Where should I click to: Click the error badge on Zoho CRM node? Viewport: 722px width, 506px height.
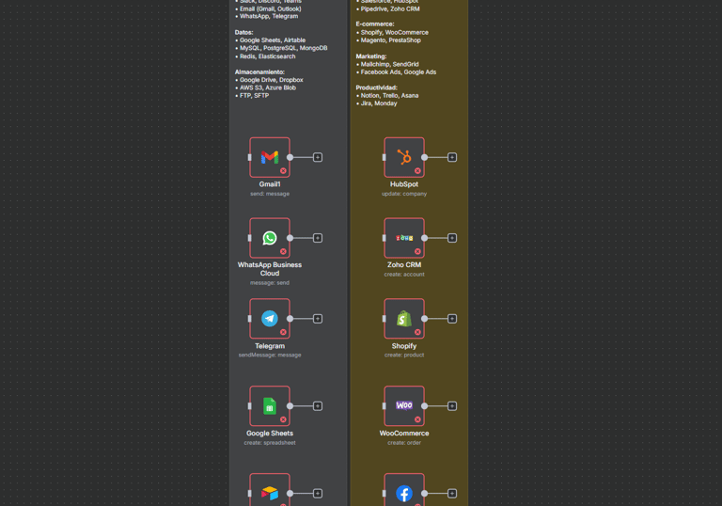click(x=417, y=252)
